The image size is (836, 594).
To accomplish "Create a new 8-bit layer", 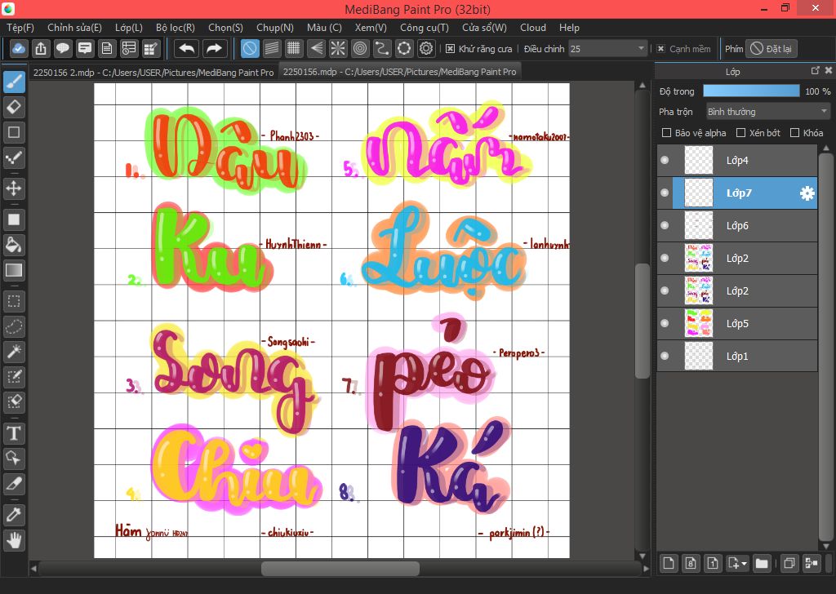I will point(691,563).
